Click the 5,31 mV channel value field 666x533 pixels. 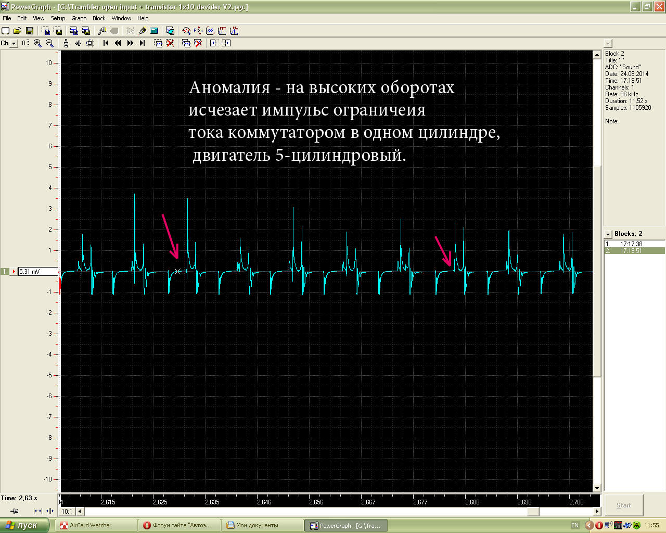[38, 271]
